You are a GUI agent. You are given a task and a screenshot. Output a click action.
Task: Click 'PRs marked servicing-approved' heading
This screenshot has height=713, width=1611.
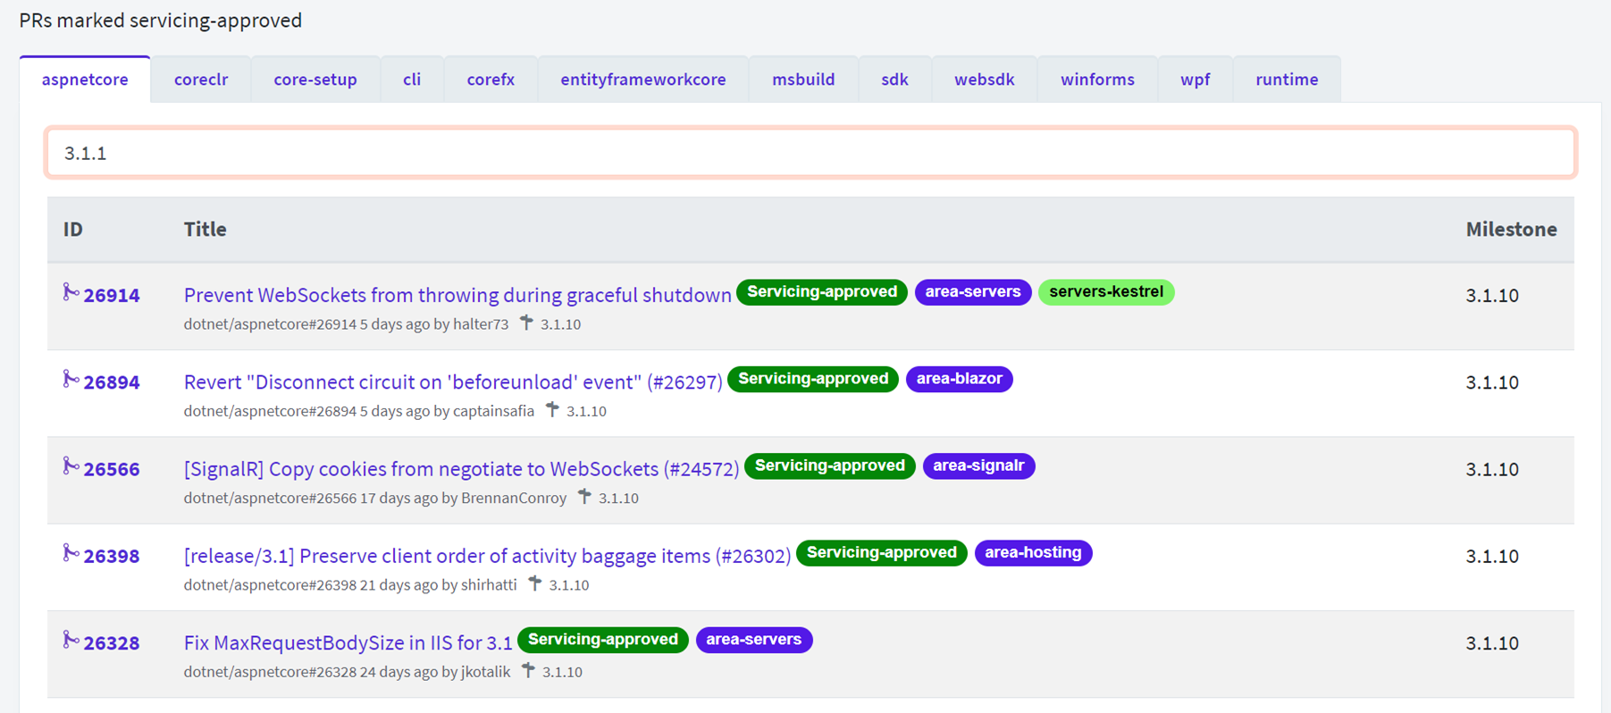pos(161,20)
